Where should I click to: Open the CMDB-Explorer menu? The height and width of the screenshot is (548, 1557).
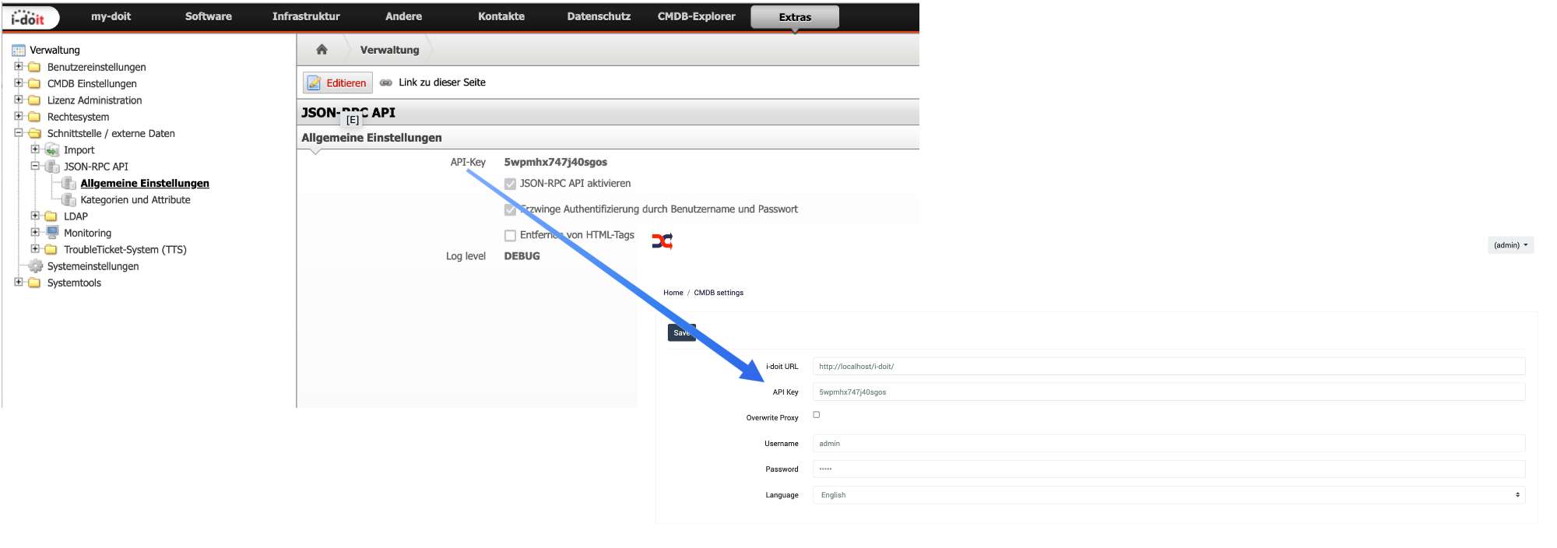point(696,16)
